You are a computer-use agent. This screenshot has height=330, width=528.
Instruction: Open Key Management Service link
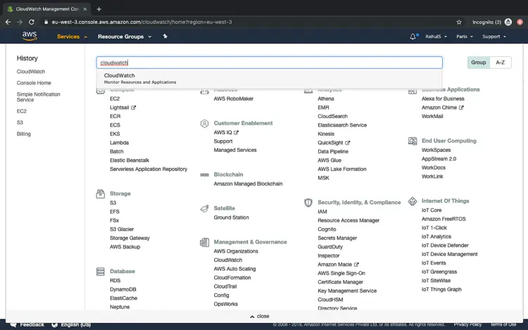[347, 291]
